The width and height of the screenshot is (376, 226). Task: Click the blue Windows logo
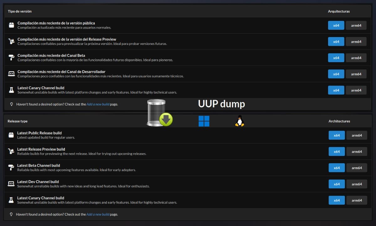pos(204,121)
